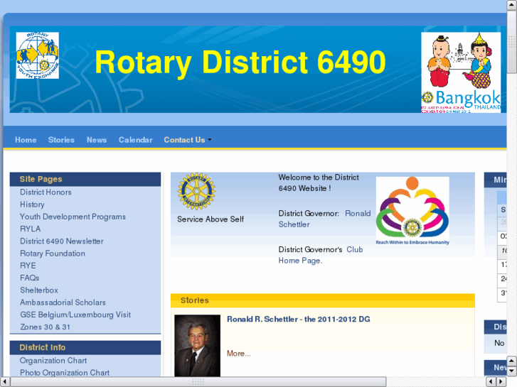Click the vertical scrollbar thumb
This screenshot has width=517, height=387.
tap(512, 42)
